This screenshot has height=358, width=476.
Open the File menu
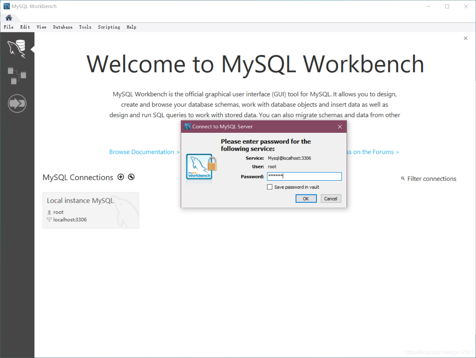pyautogui.click(x=9, y=27)
